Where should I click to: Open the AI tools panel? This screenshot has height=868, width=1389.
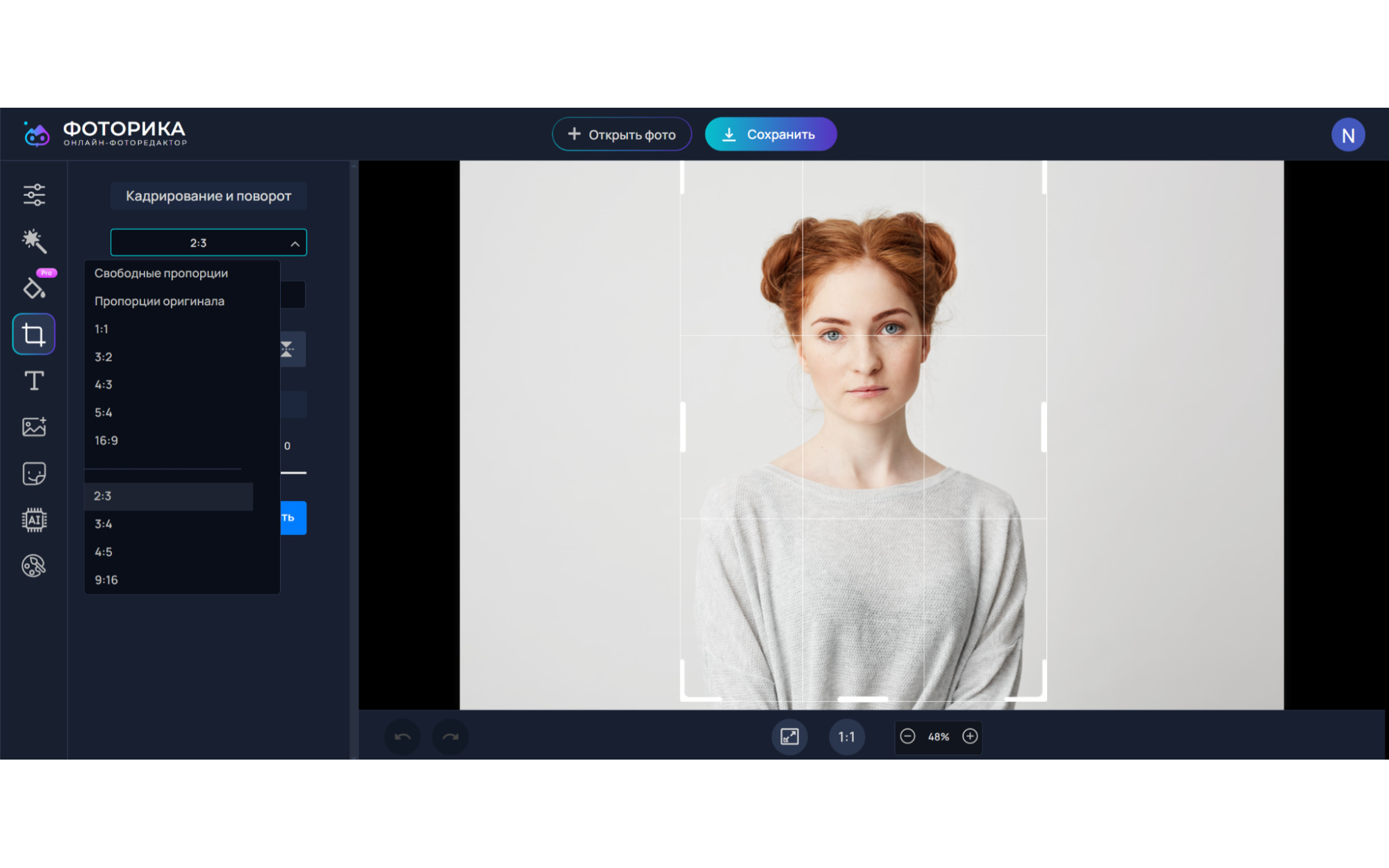34,520
